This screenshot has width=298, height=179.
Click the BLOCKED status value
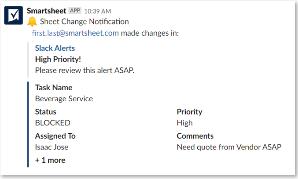53,123
